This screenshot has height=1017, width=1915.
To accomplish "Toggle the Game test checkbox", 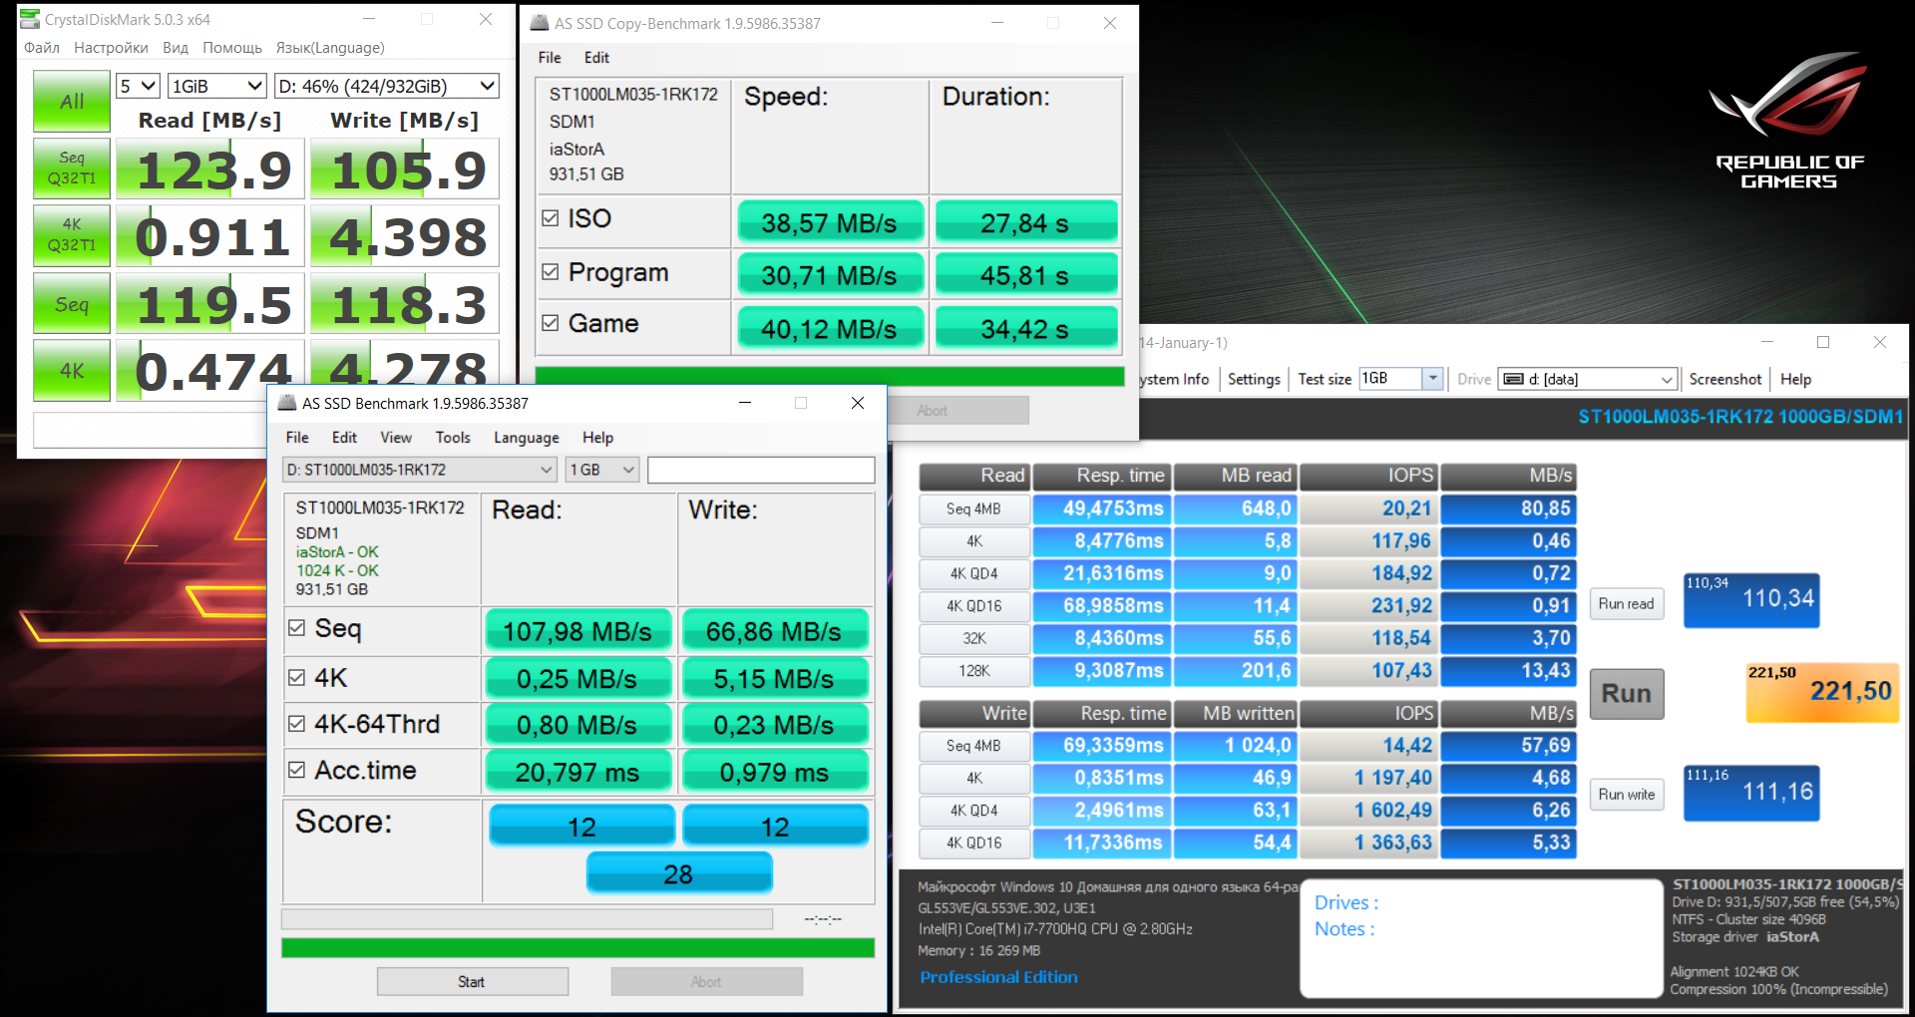I will 550,323.
